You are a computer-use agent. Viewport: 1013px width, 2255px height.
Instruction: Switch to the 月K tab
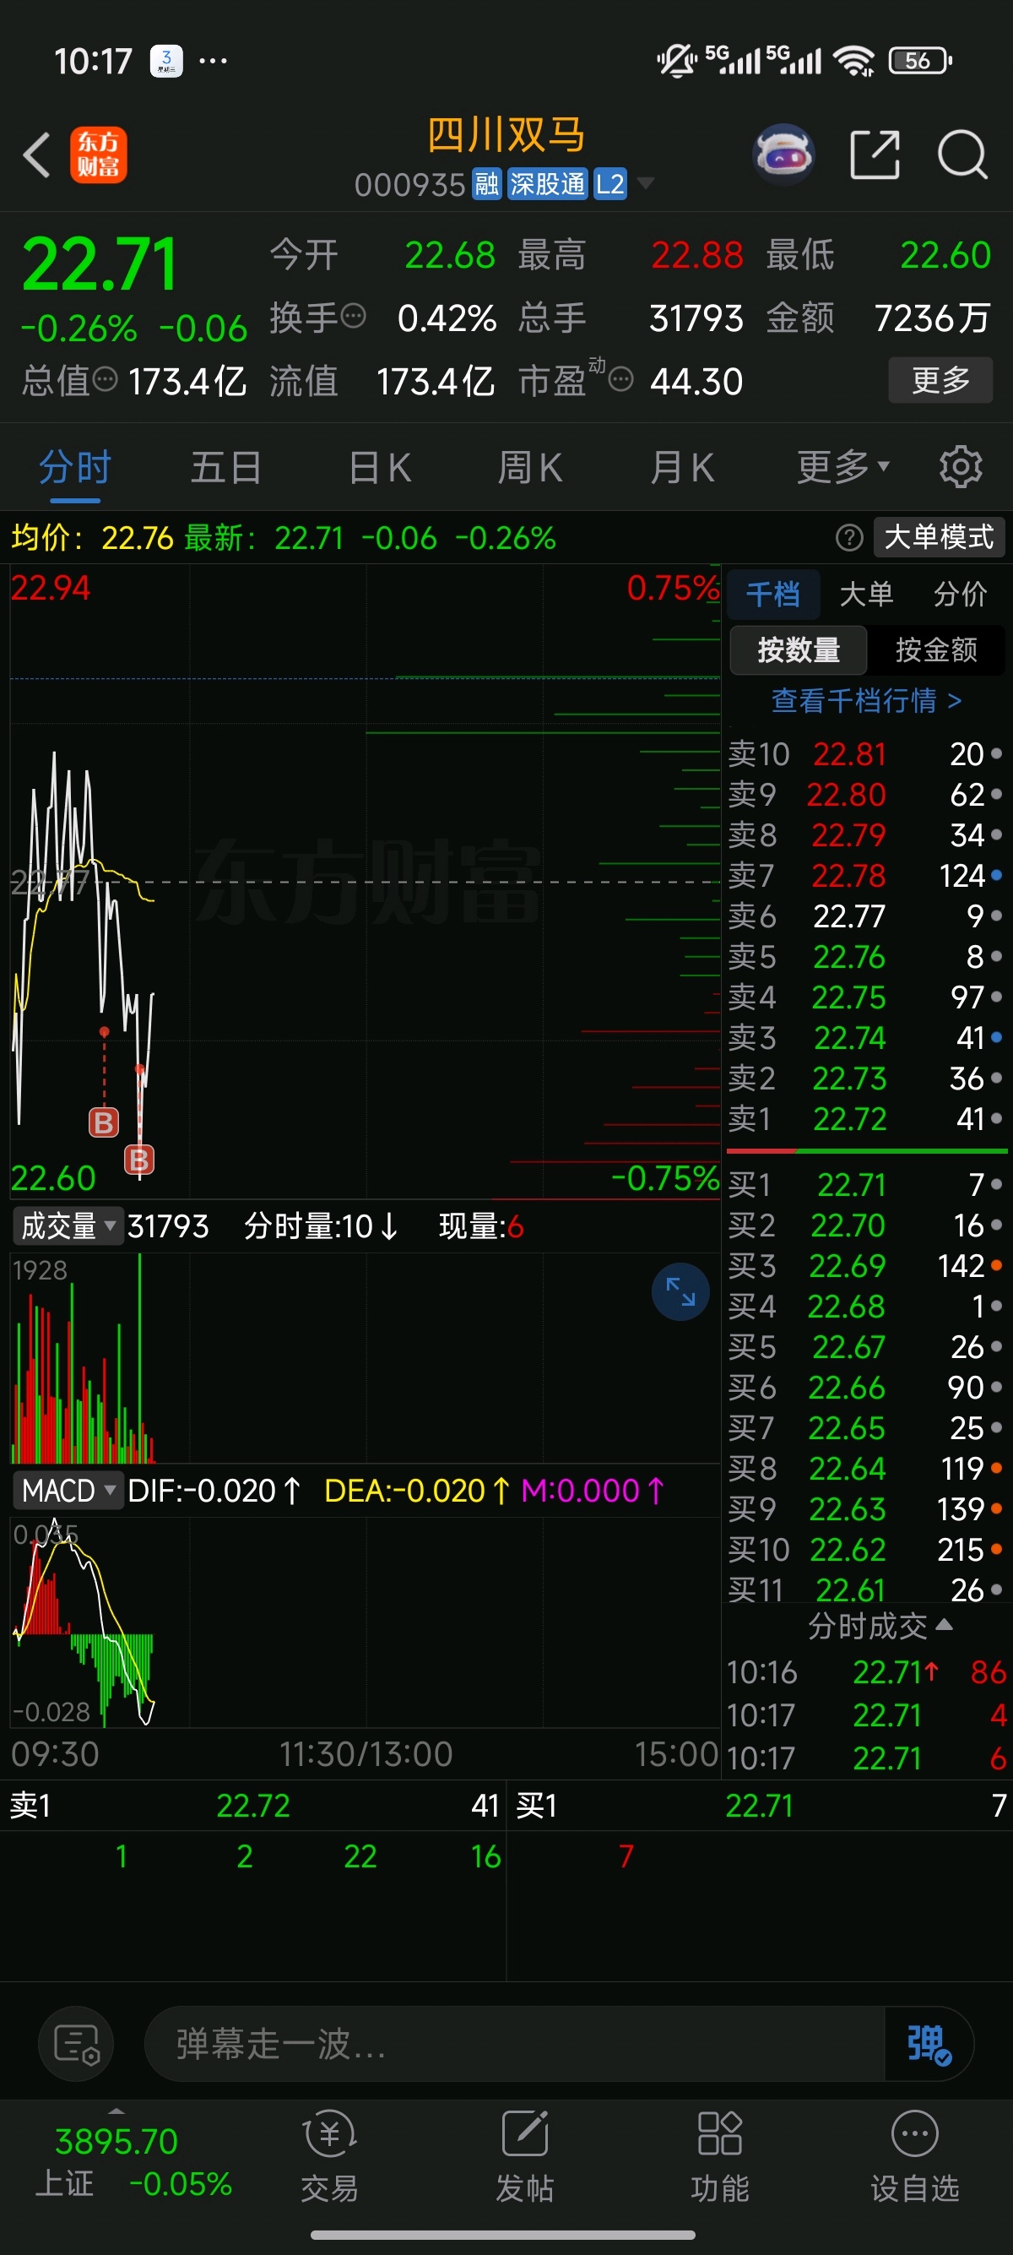click(x=681, y=466)
